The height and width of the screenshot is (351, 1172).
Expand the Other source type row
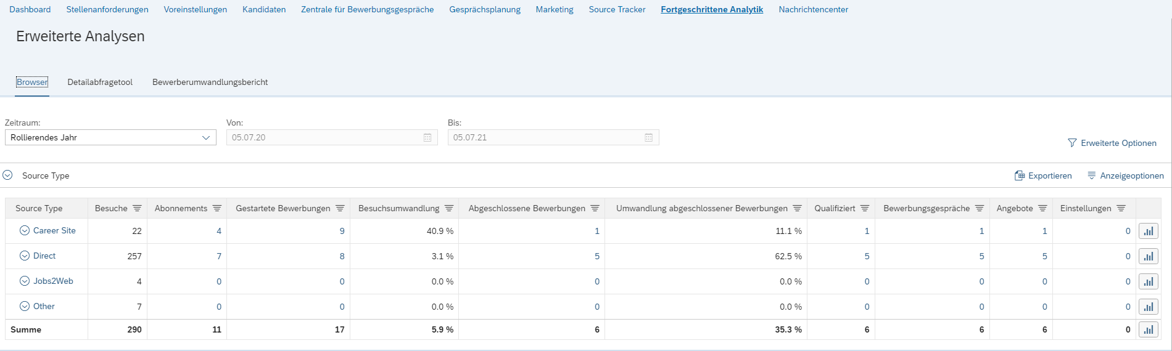(x=25, y=306)
